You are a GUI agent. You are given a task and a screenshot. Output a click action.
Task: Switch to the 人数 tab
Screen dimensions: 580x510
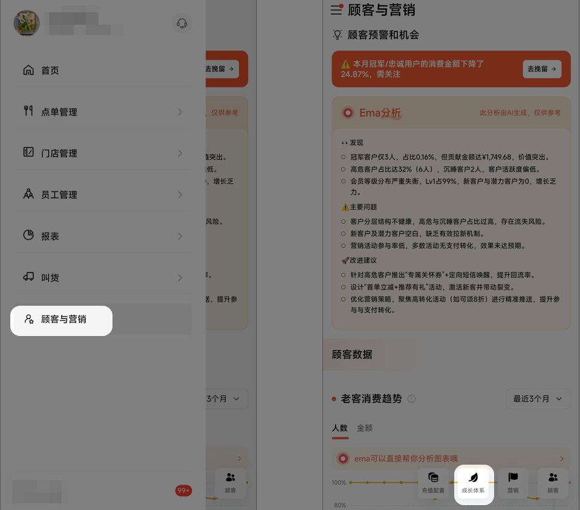pos(340,428)
